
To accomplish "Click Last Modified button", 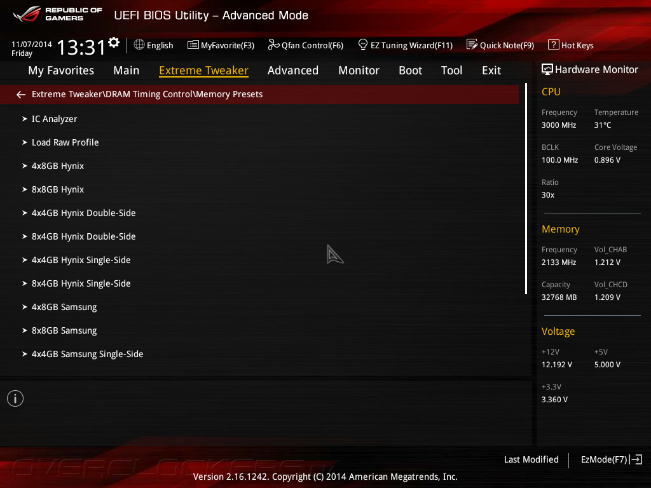I will point(531,459).
